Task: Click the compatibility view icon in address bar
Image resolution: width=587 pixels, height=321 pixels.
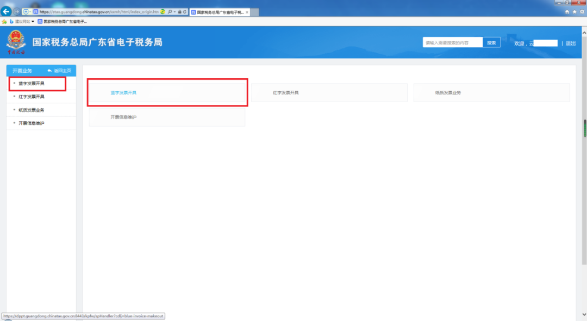Action: [163, 12]
